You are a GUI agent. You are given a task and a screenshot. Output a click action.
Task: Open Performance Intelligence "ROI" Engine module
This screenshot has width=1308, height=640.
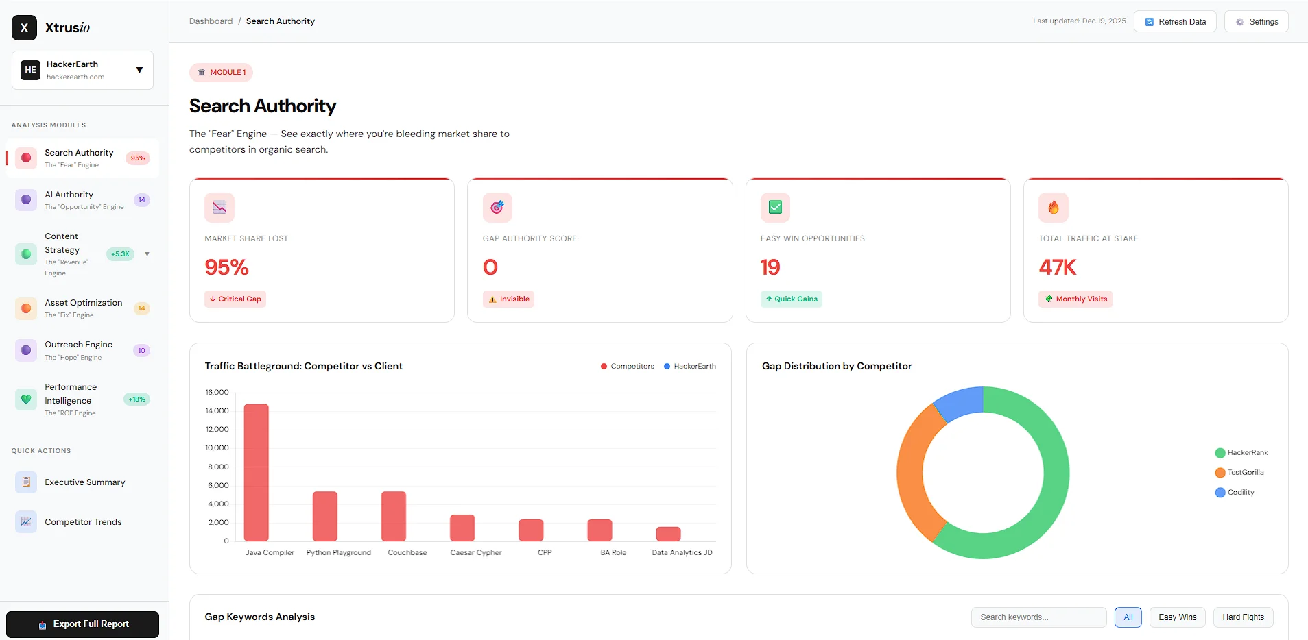[x=26, y=399]
